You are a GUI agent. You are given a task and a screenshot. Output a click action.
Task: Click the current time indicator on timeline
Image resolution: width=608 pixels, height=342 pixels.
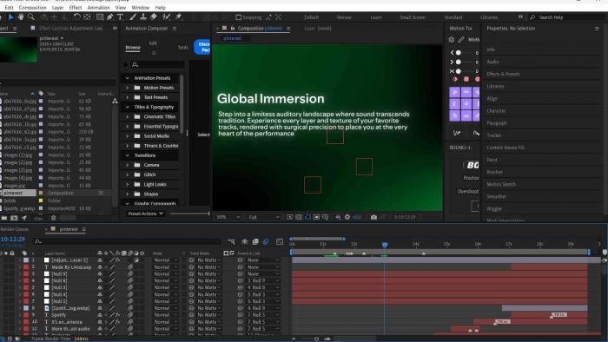point(385,245)
